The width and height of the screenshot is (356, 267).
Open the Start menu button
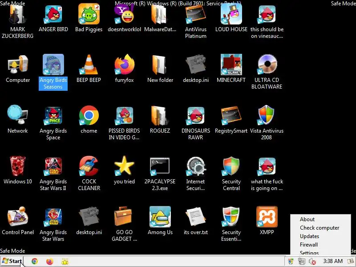[x=12, y=261]
